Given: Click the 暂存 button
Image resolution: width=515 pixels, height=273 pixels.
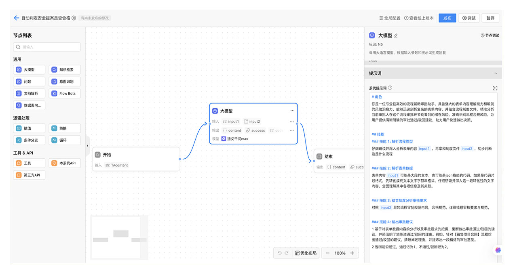Looking at the screenshot, I should 490,18.
